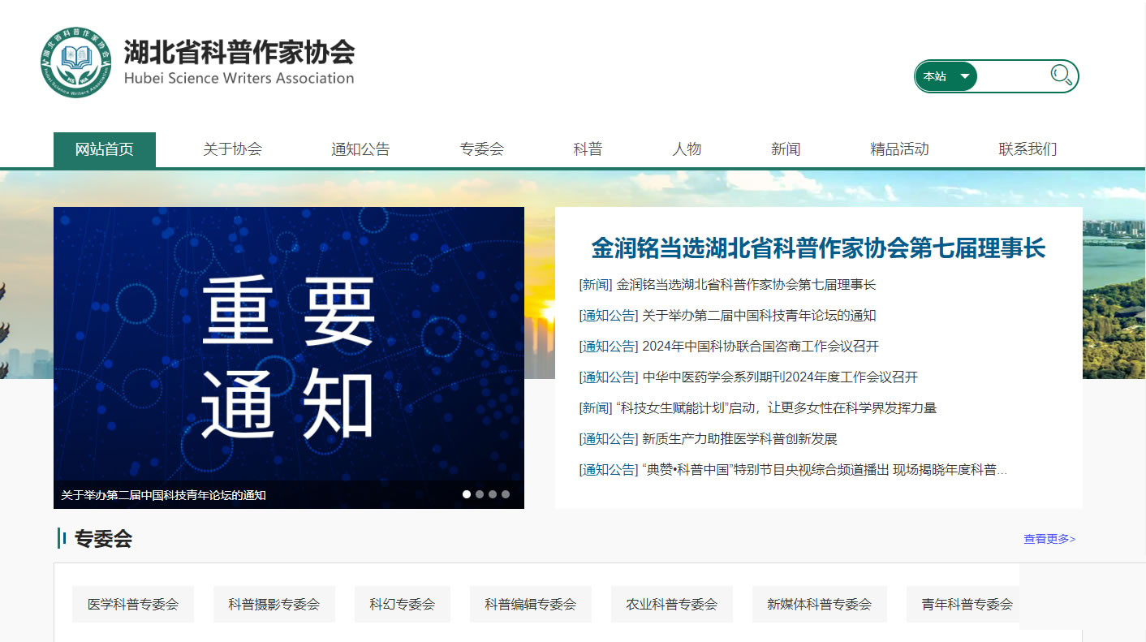The width and height of the screenshot is (1146, 642).
Task: Click the 新媒体科普专委会 button
Action: pos(819,605)
